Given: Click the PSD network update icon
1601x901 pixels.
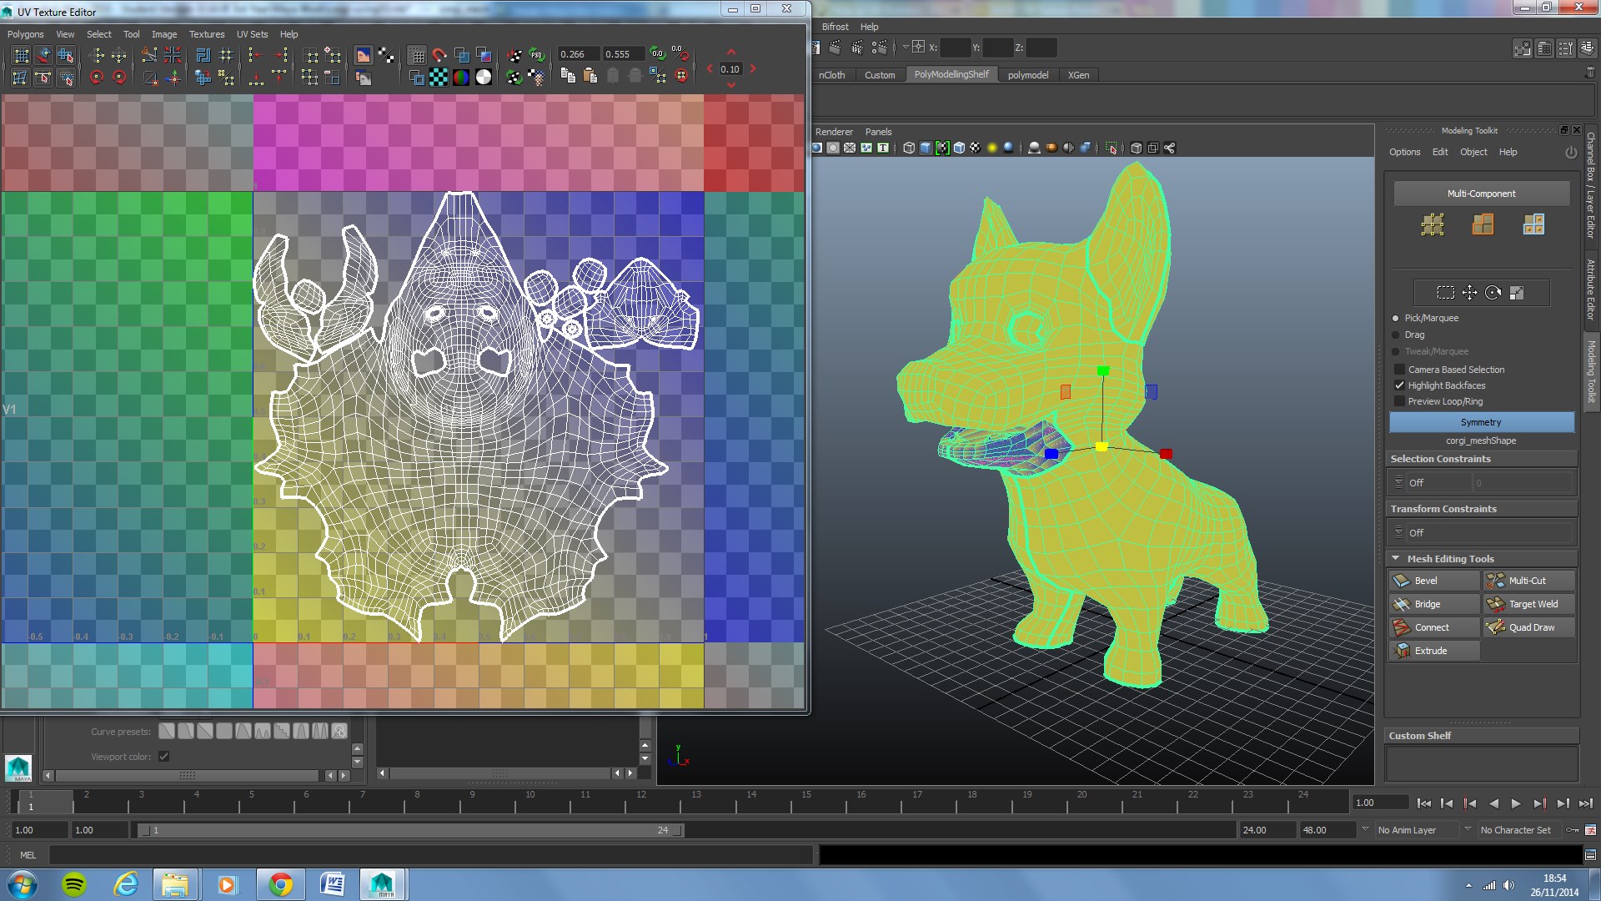Looking at the screenshot, I should pos(536,55).
